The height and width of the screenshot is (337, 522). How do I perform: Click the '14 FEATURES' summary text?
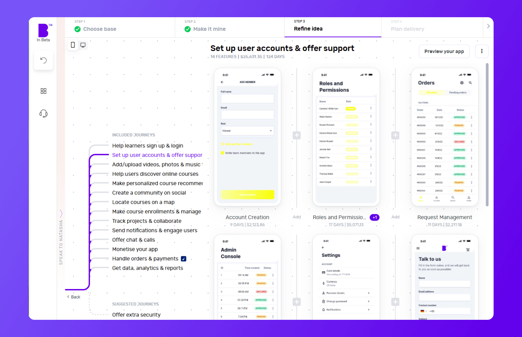tap(223, 57)
